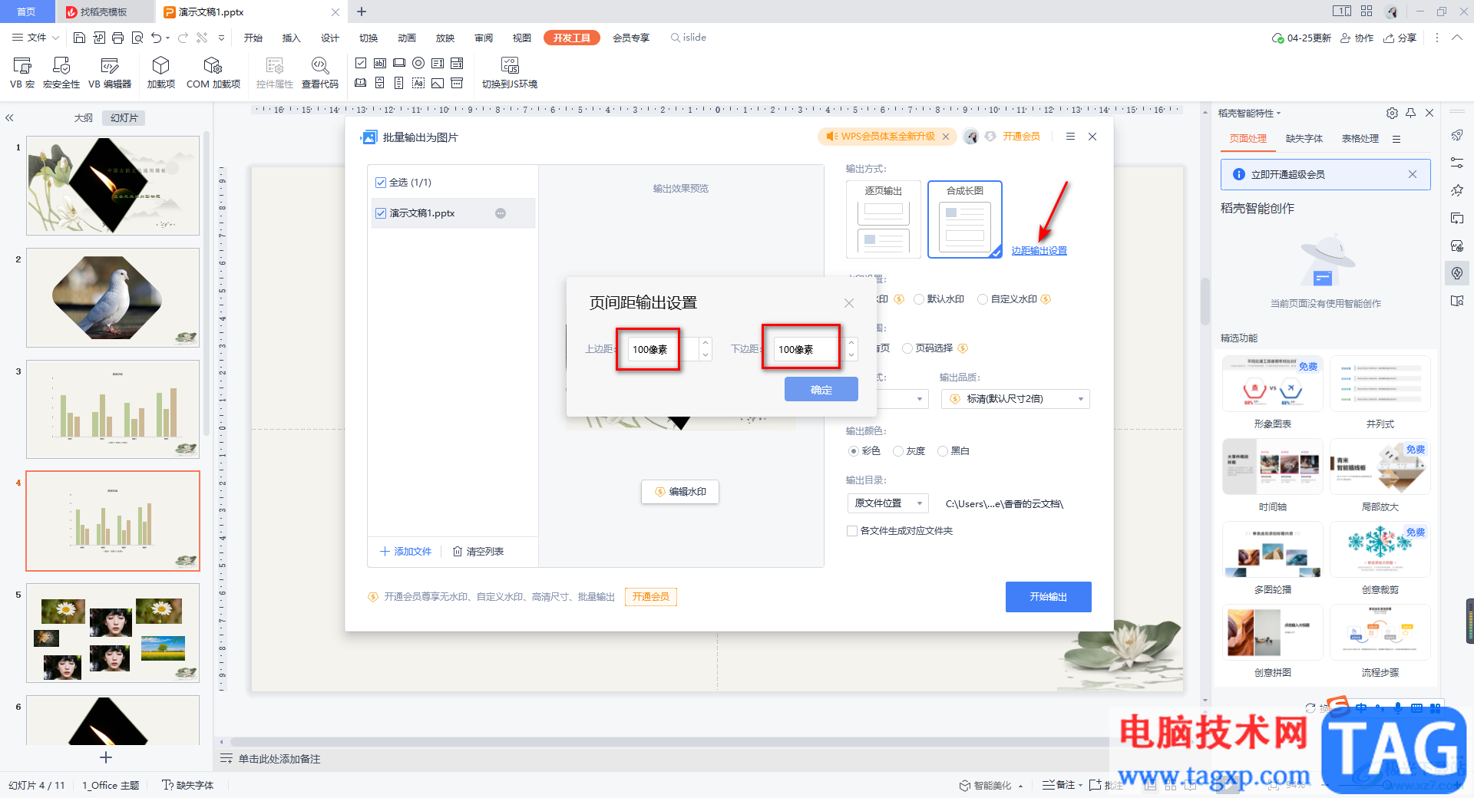Choose 逐页输出 output mode
The height and width of the screenshot is (798, 1474).
884,219
